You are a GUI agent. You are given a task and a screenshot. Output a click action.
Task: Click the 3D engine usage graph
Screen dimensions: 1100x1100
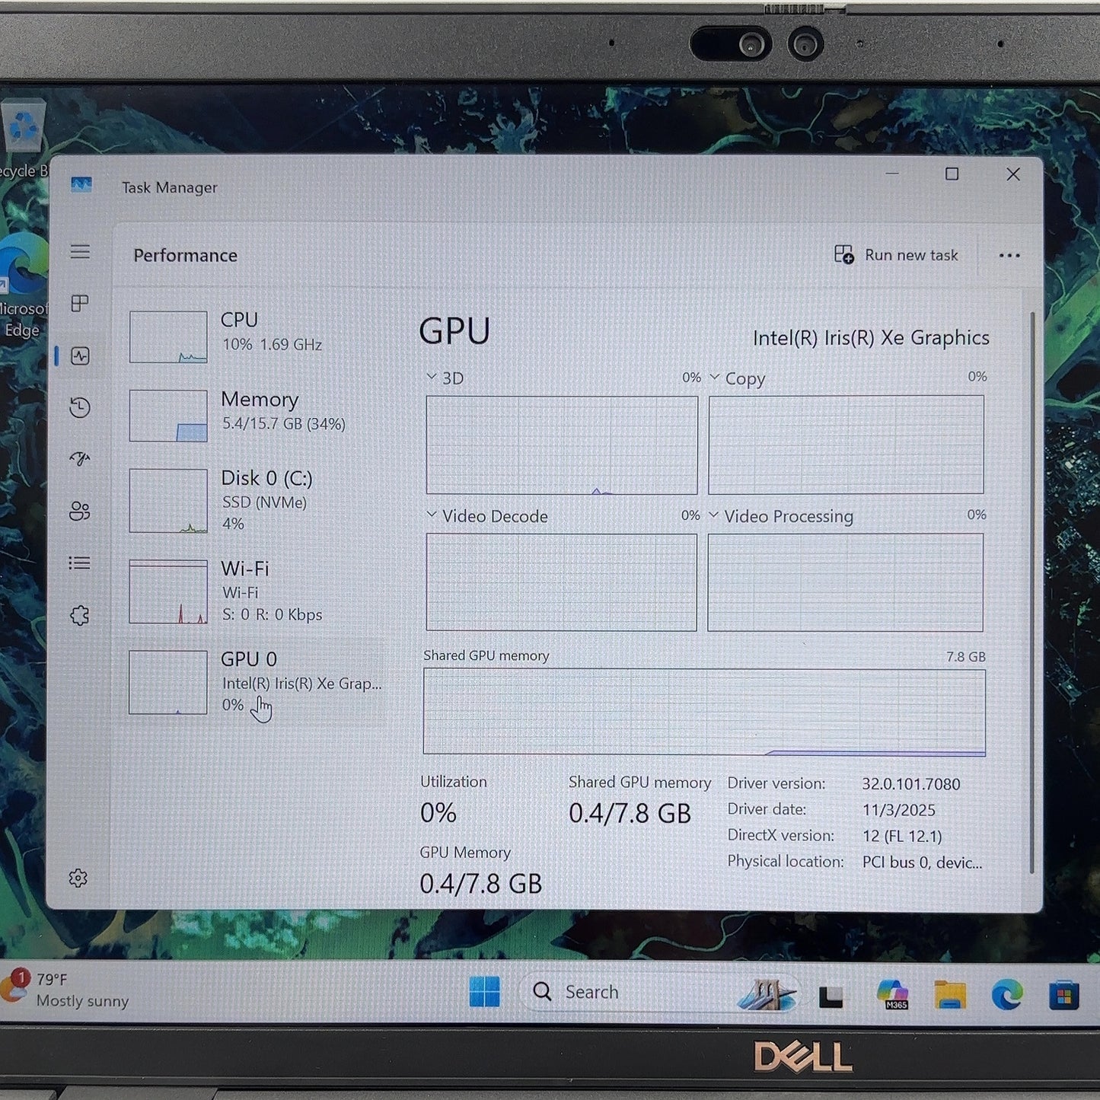562,445
